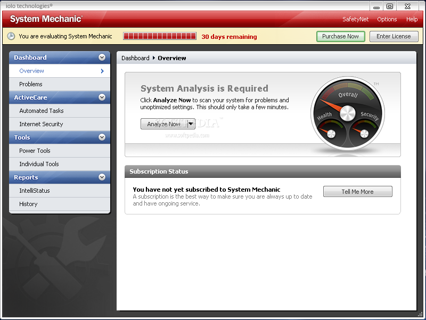Maximize the System Mechanic window
The height and width of the screenshot is (320, 426).
click(390, 6)
